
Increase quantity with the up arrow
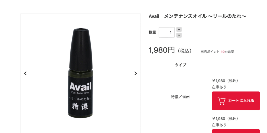179,29
